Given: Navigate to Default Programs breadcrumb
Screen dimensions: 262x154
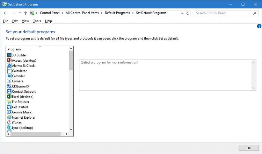Looking at the screenshot, I should pos(117,13).
